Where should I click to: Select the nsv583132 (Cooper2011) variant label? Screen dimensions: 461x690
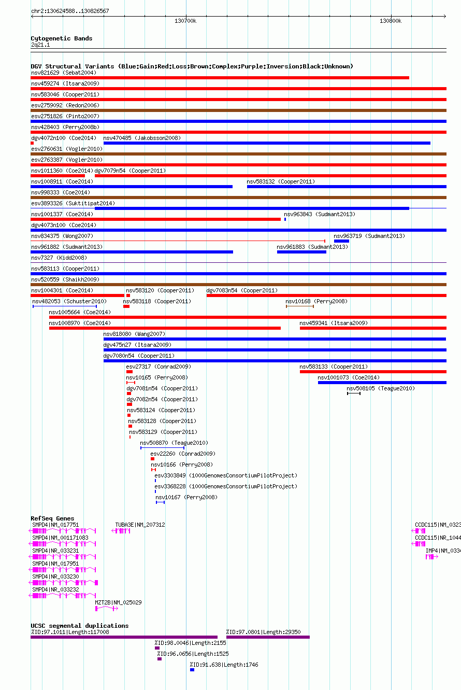point(281,181)
